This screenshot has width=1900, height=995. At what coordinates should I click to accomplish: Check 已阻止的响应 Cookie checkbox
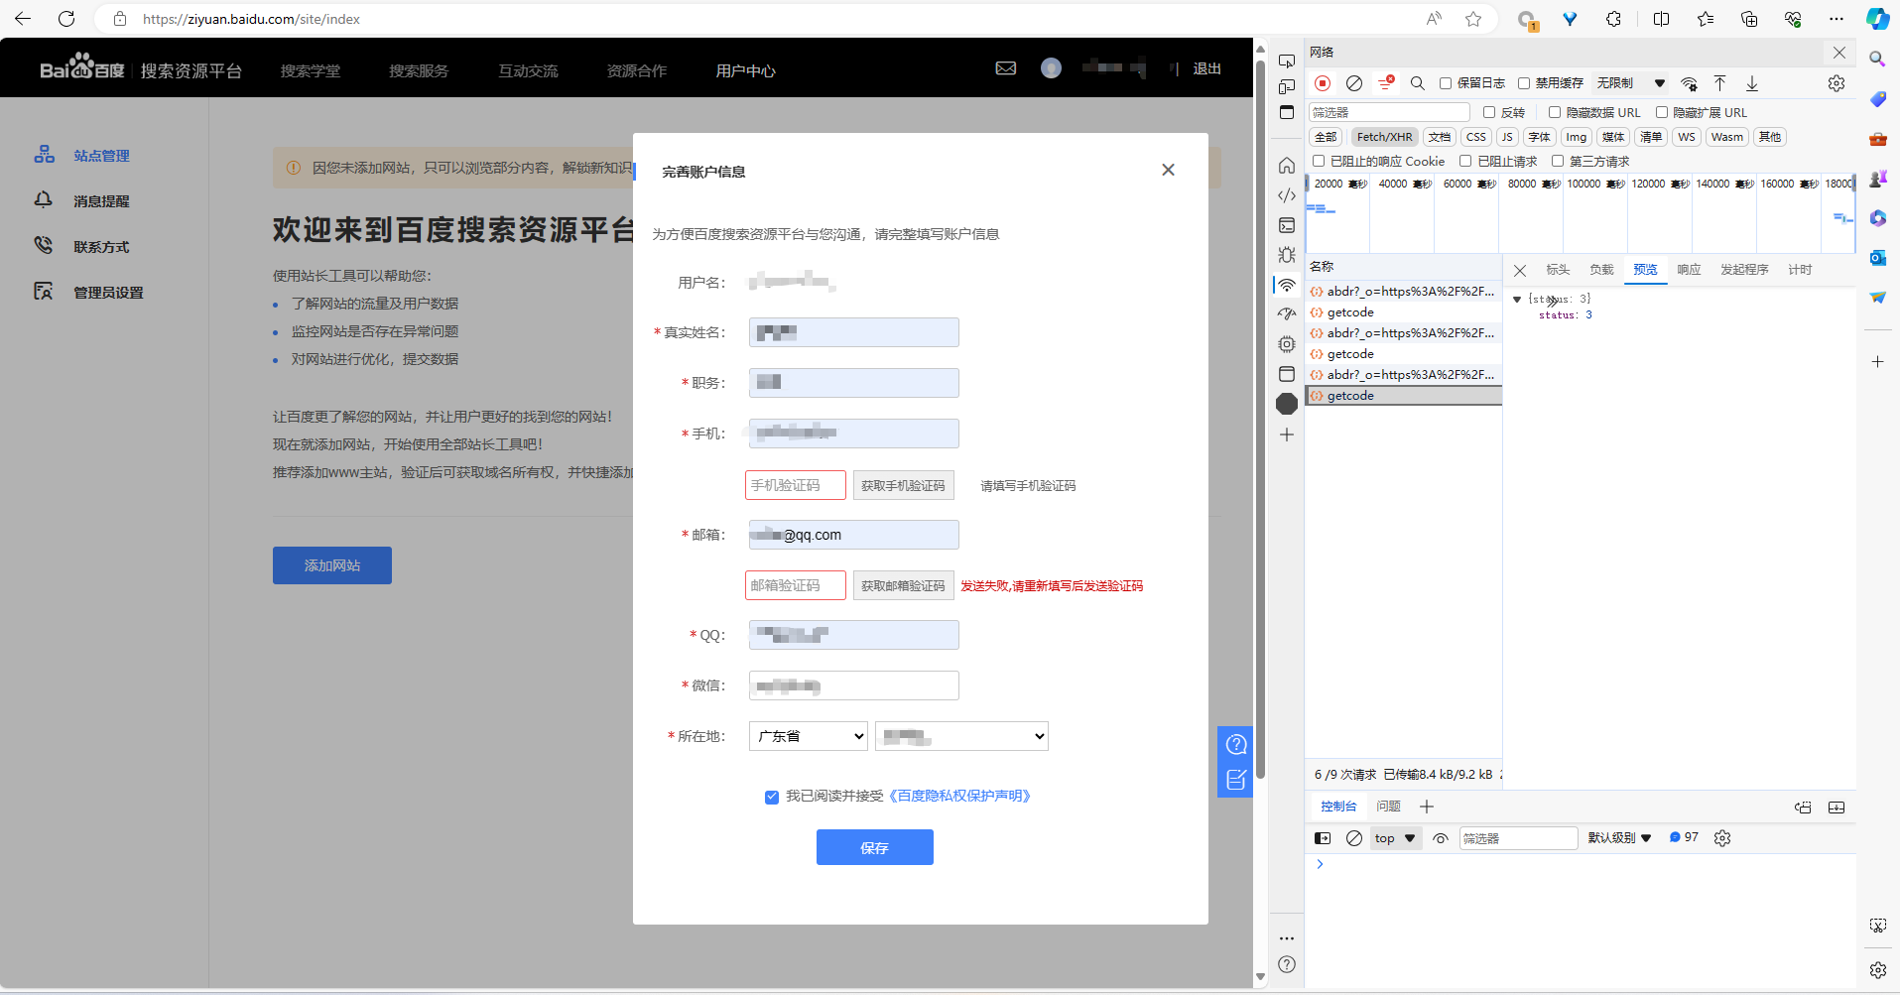[1319, 161]
